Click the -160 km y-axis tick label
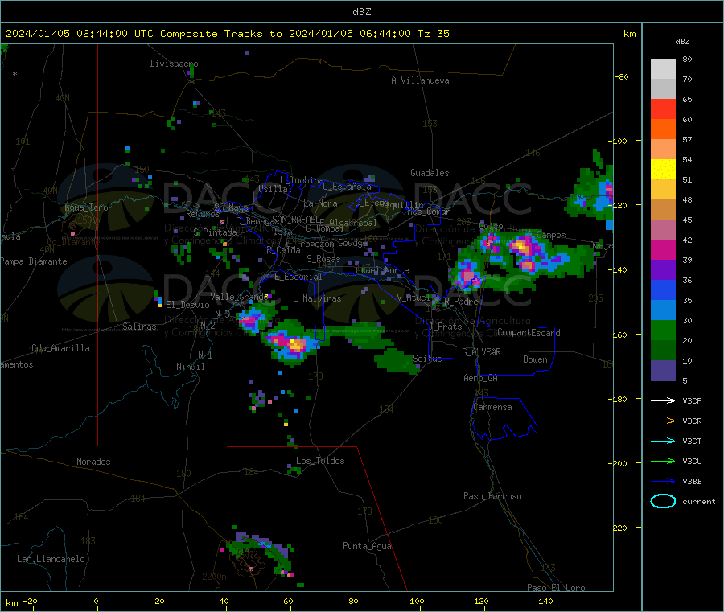 coord(617,335)
